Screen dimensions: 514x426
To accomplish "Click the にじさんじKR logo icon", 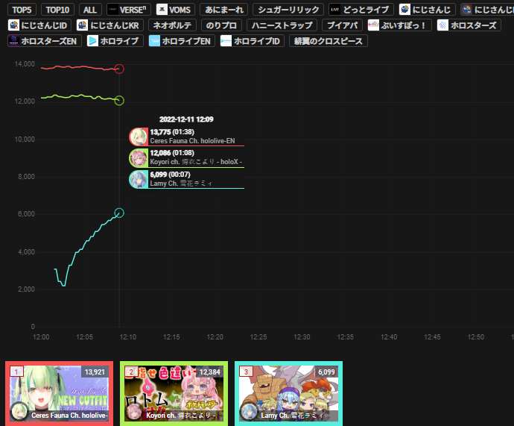I will pyautogui.click(x=83, y=25).
